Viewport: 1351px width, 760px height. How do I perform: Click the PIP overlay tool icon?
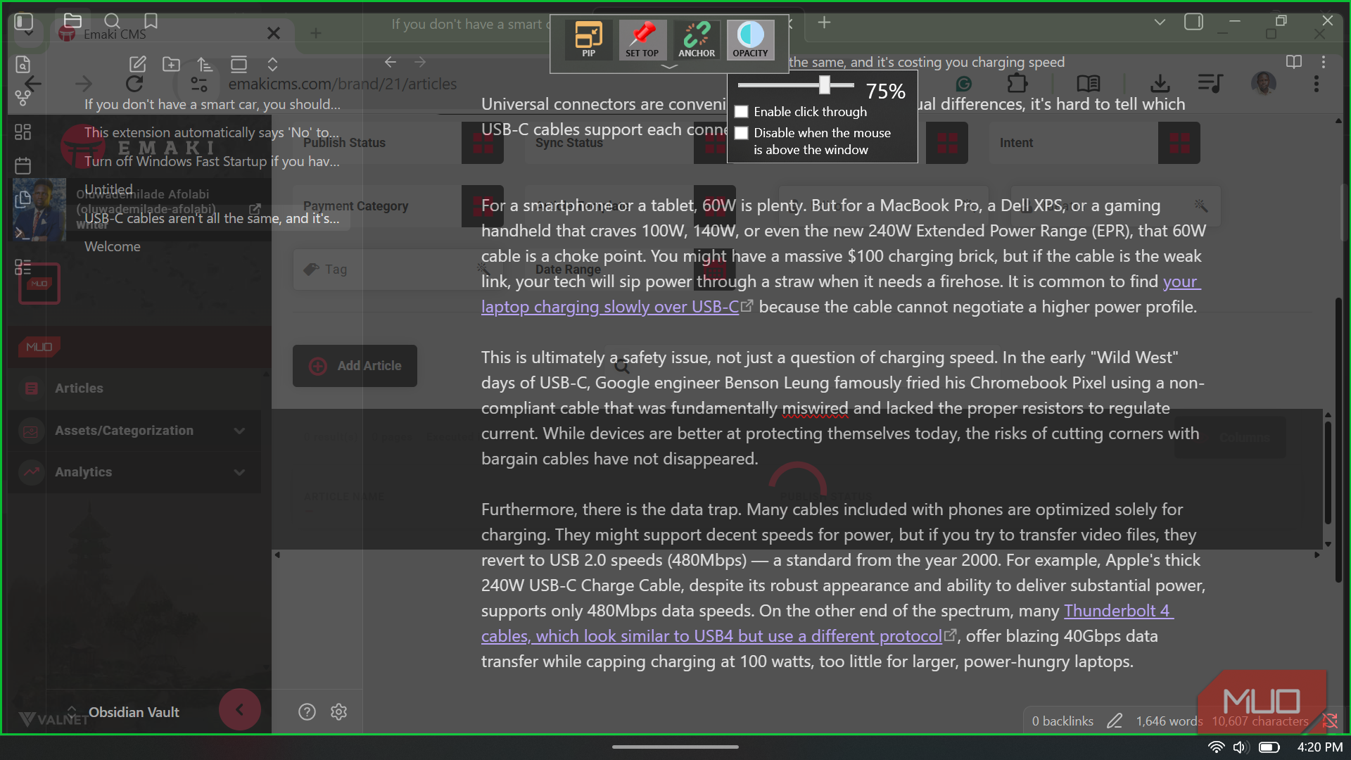point(588,39)
